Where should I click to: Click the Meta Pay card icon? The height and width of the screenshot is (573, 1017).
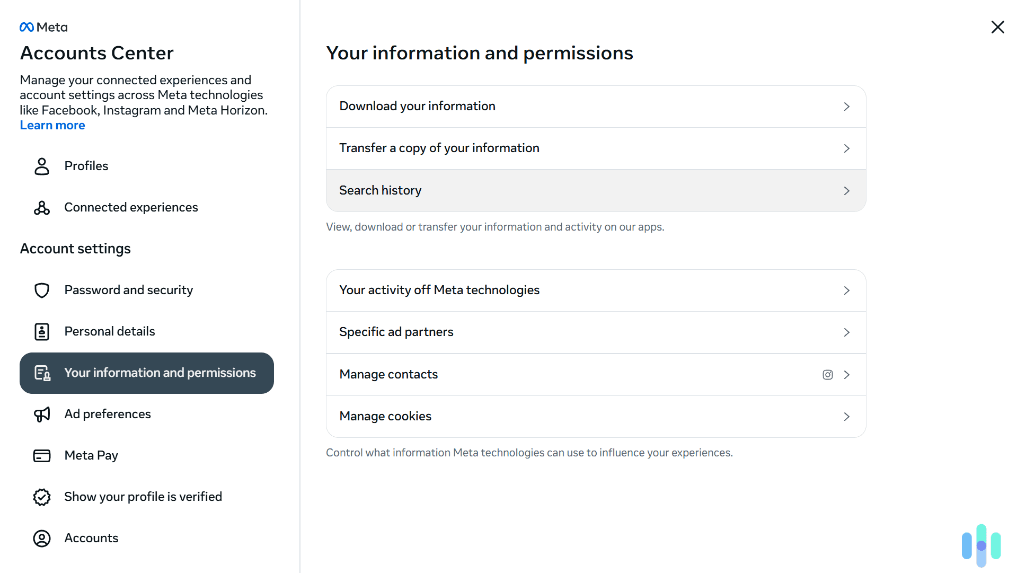point(41,455)
